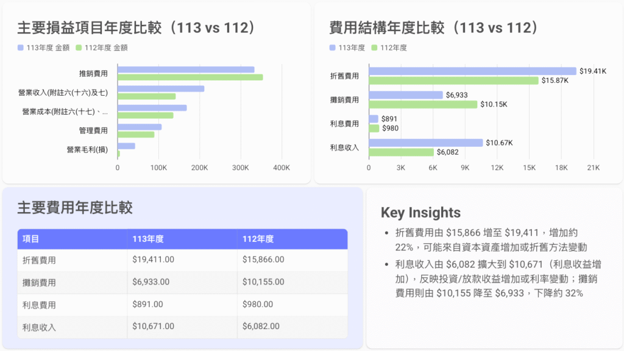Sort table by the 113年度 column header
This screenshot has height=351, width=624.
click(x=148, y=239)
